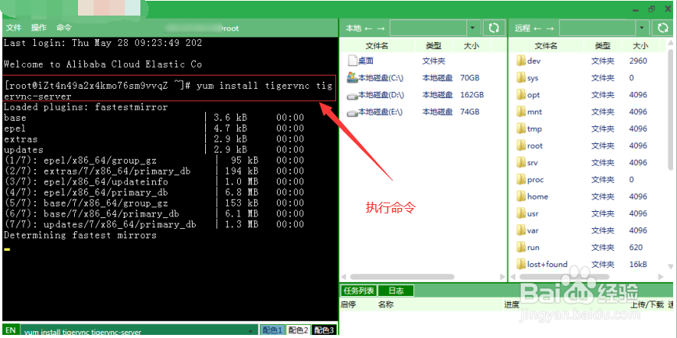Screen dimensions: 677x338
Task: Sort local files by 文件名 header
Action: pos(377,45)
